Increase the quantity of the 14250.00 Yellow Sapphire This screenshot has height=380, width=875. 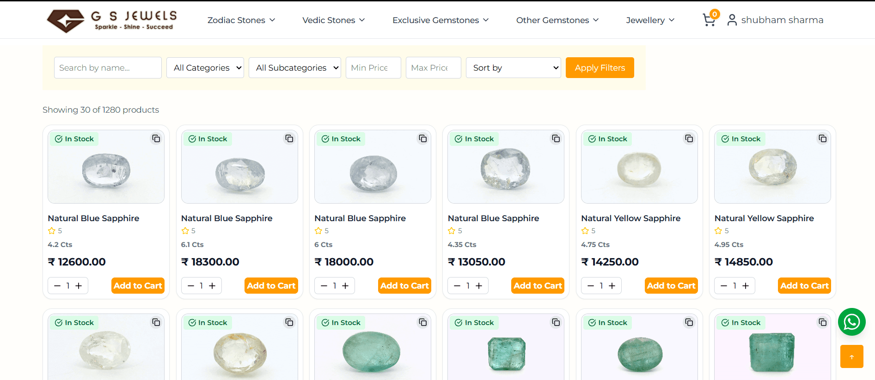coord(612,286)
